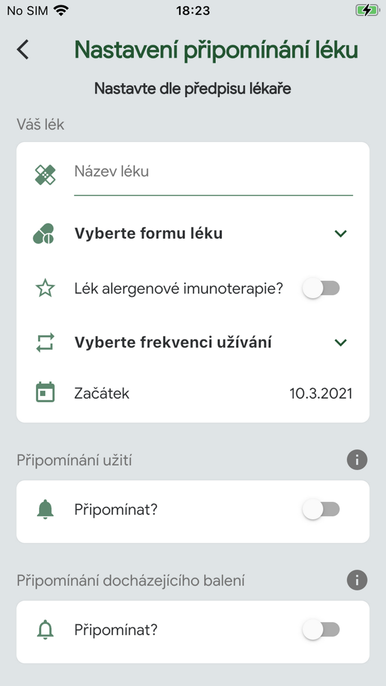The width and height of the screenshot is (386, 686).
Task: Click the star icon for allergen immunotherapy
Action: pyautogui.click(x=45, y=288)
